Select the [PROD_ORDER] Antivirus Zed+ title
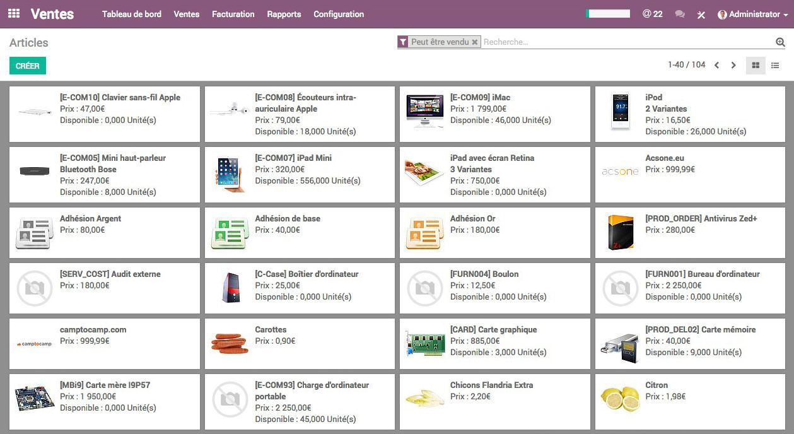The width and height of the screenshot is (794, 434). (x=701, y=218)
